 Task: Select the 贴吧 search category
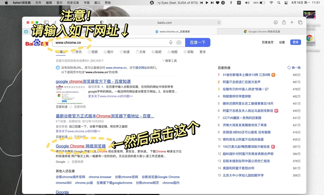click(156, 52)
